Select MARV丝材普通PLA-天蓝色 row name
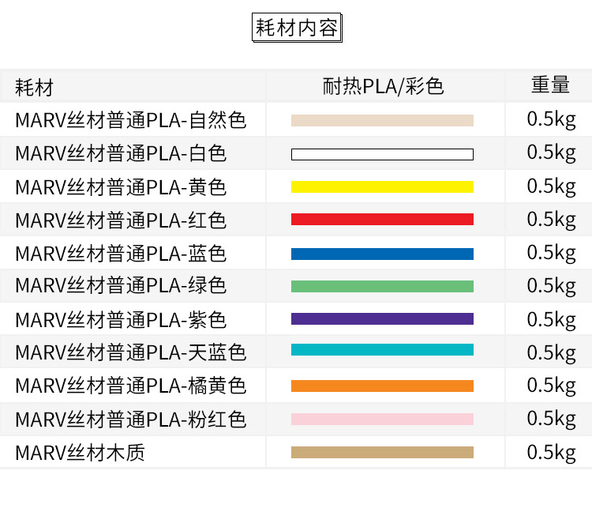This screenshot has width=592, height=512. click(x=130, y=352)
